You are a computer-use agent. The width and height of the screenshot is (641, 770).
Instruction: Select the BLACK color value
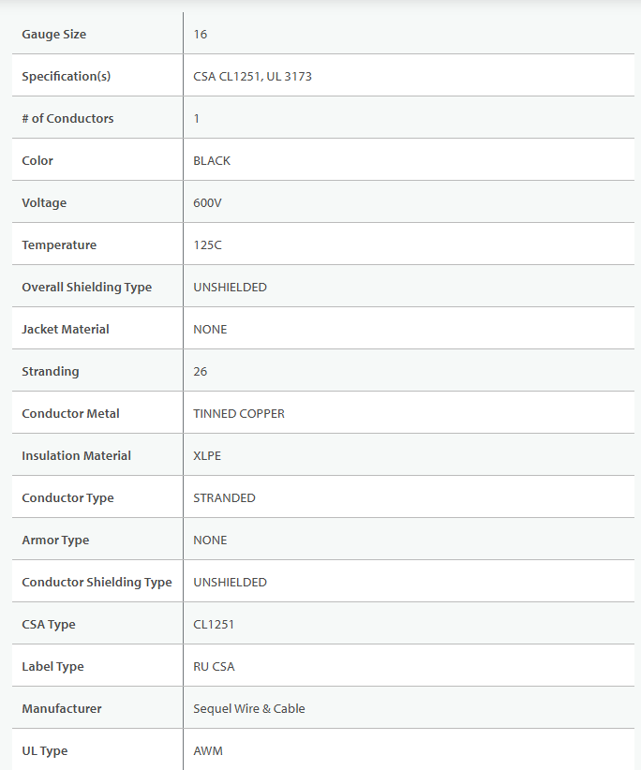(x=212, y=161)
